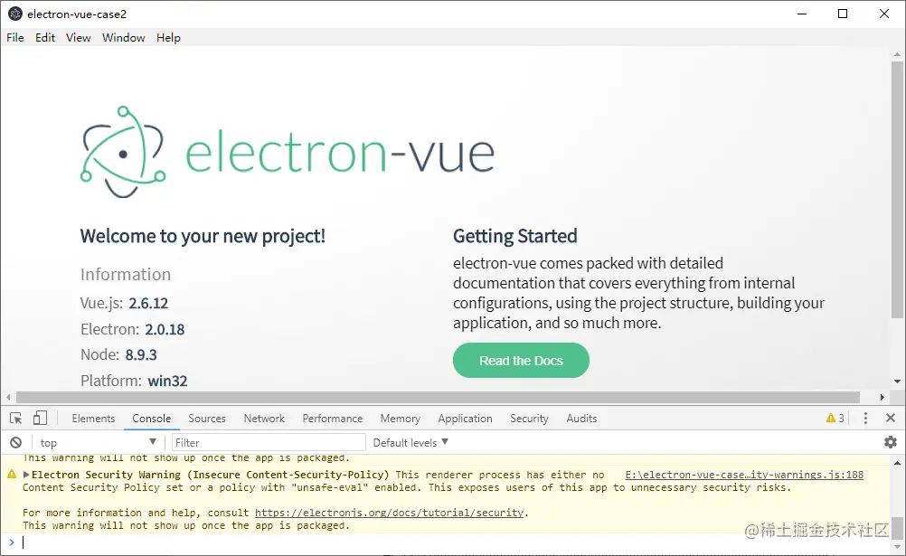Click the electron-vue app icon in title bar
Screen dimensions: 906x556
(x=15, y=14)
